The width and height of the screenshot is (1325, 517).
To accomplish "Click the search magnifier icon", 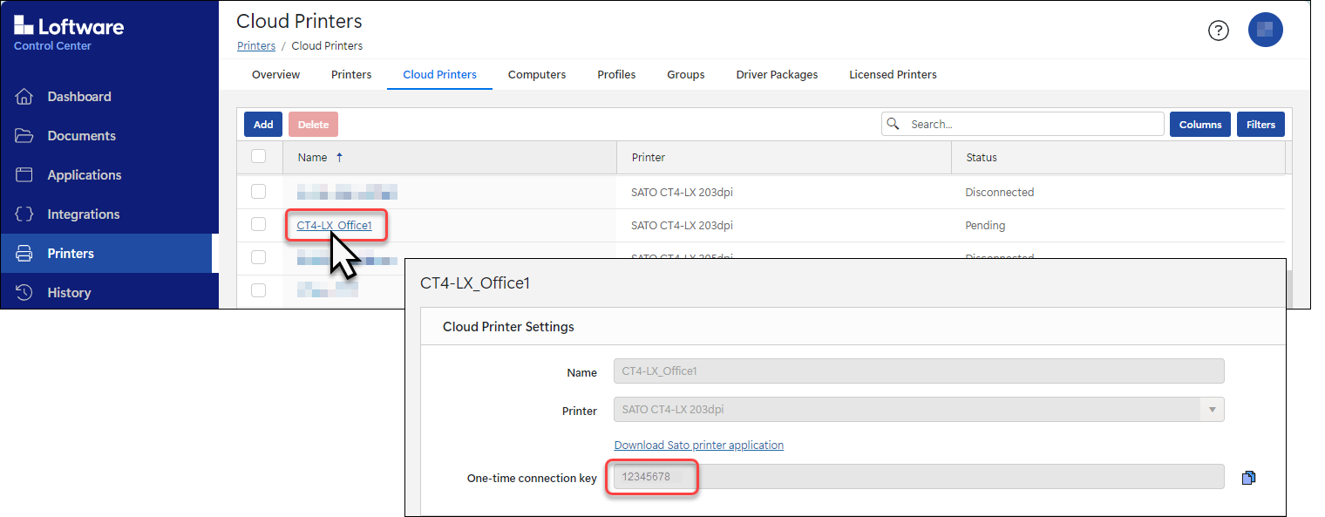I will (893, 124).
